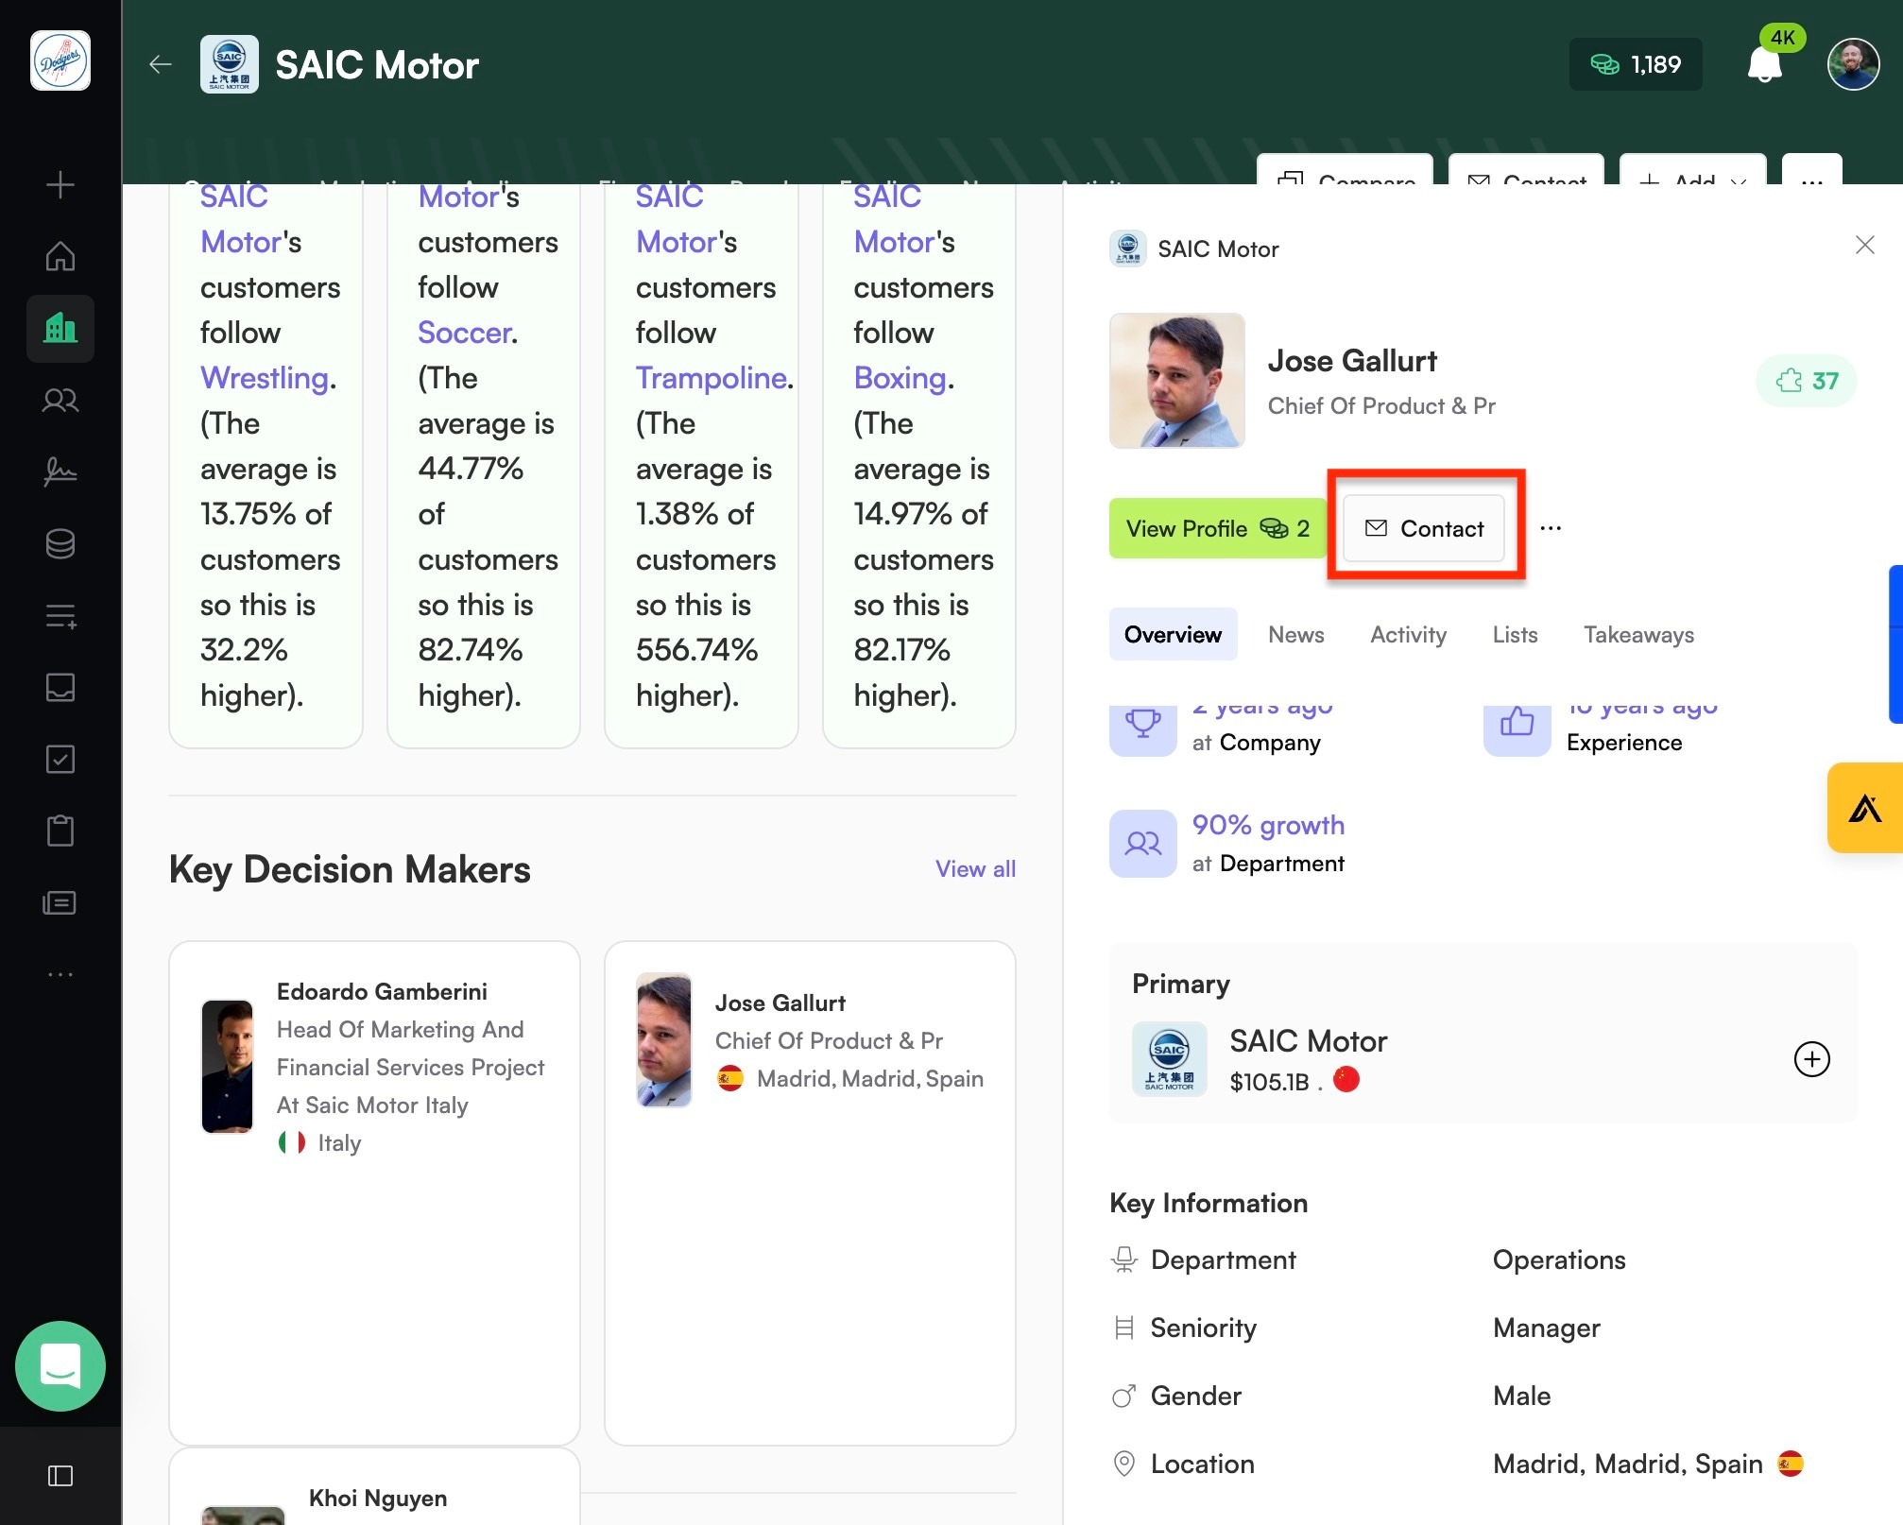1903x1525 pixels.
Task: Click the View Profile button
Action: pyautogui.click(x=1217, y=528)
